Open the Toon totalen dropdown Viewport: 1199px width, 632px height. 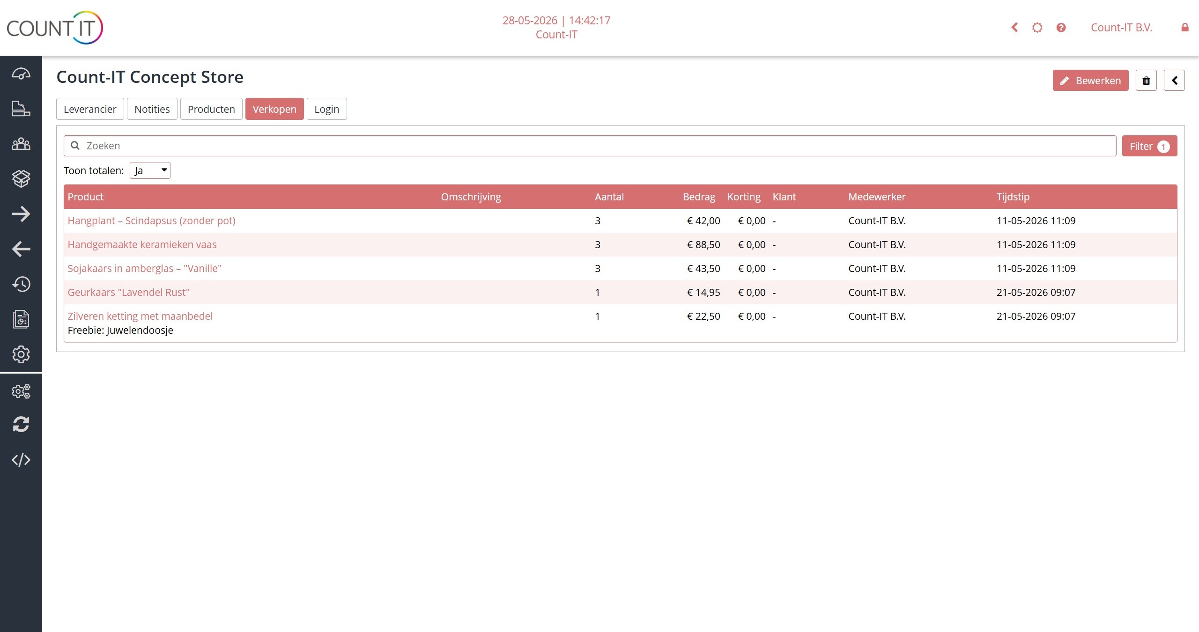click(x=150, y=170)
